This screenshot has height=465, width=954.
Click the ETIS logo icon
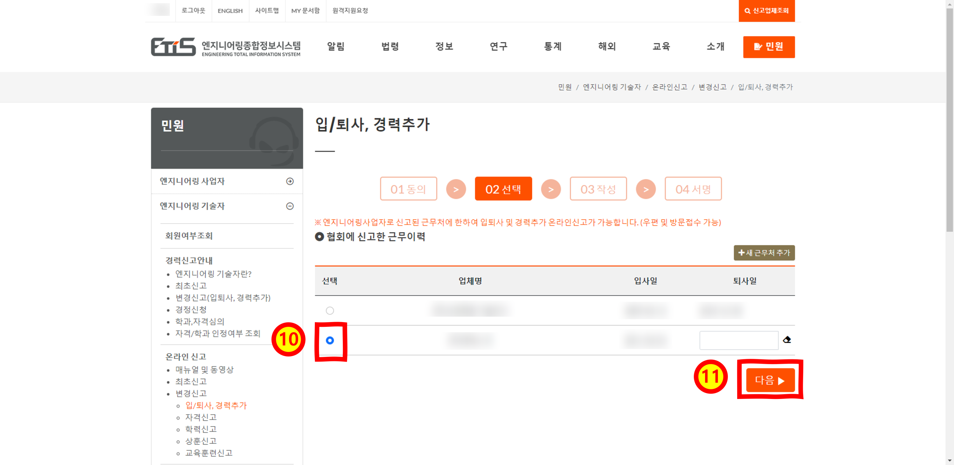[173, 47]
